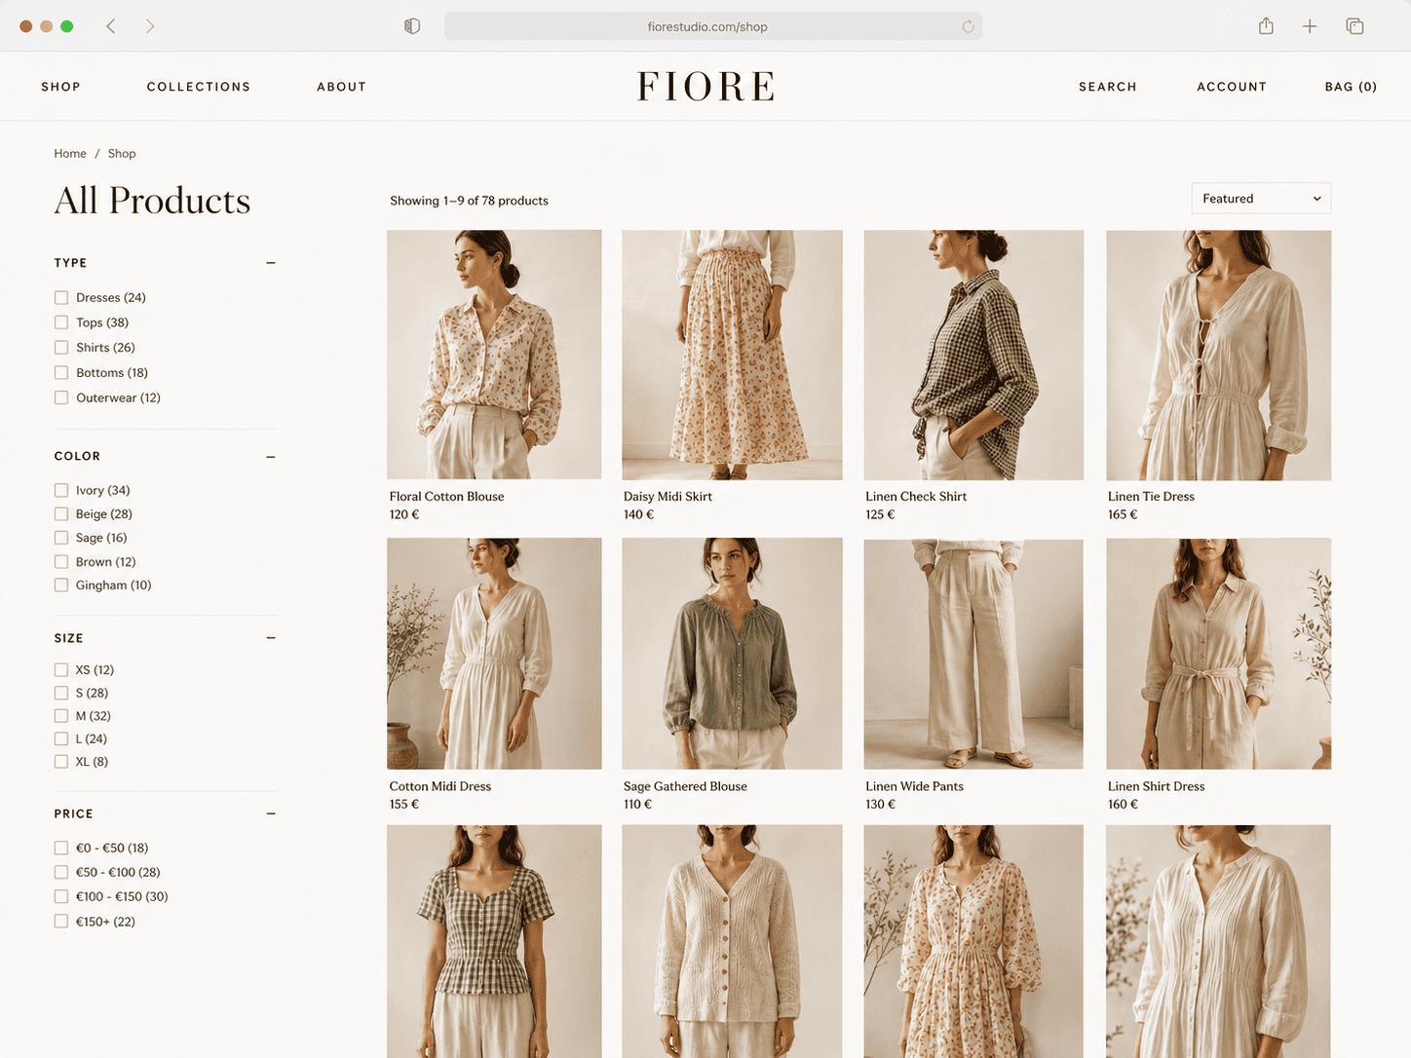Viewport: 1411px width, 1058px height.
Task: Tick the Dresses (24) type checkbox
Action: pos(61,297)
